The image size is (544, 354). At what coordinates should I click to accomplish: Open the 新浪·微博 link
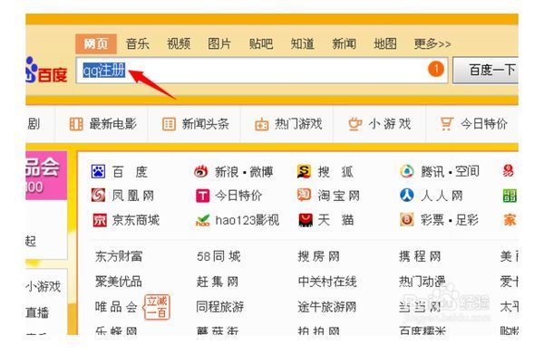[244, 172]
